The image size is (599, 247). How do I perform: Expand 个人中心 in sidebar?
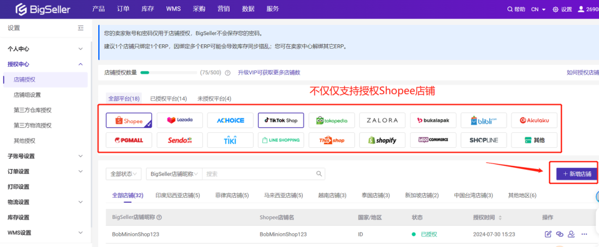(x=80, y=49)
